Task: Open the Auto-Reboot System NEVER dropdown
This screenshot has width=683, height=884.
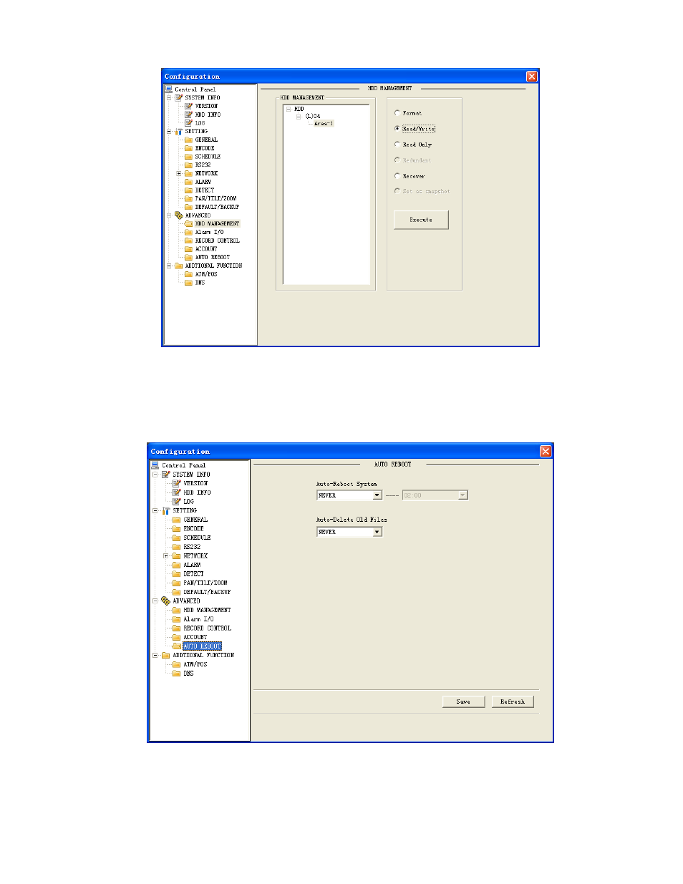Action: (377, 495)
